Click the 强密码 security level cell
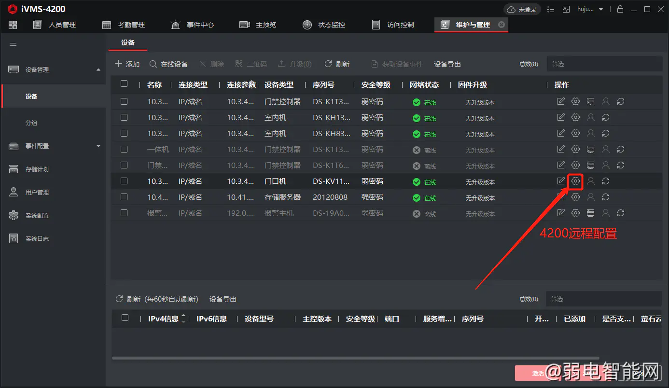The image size is (669, 388). (x=372, y=197)
